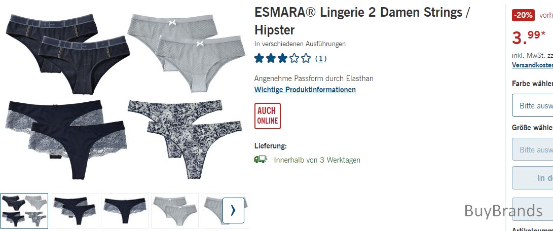Open the Größe wählen dropdown
553x231 pixels.
(533, 149)
